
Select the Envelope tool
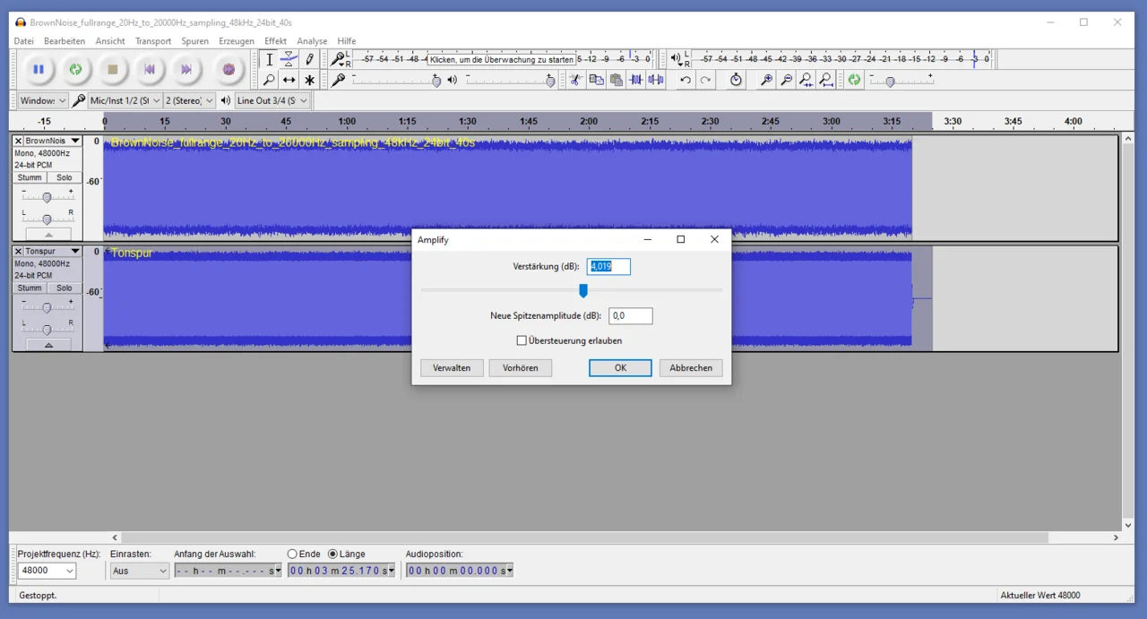click(289, 59)
